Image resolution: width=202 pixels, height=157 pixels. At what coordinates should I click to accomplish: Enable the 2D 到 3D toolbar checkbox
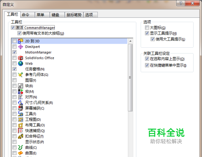(15, 41)
